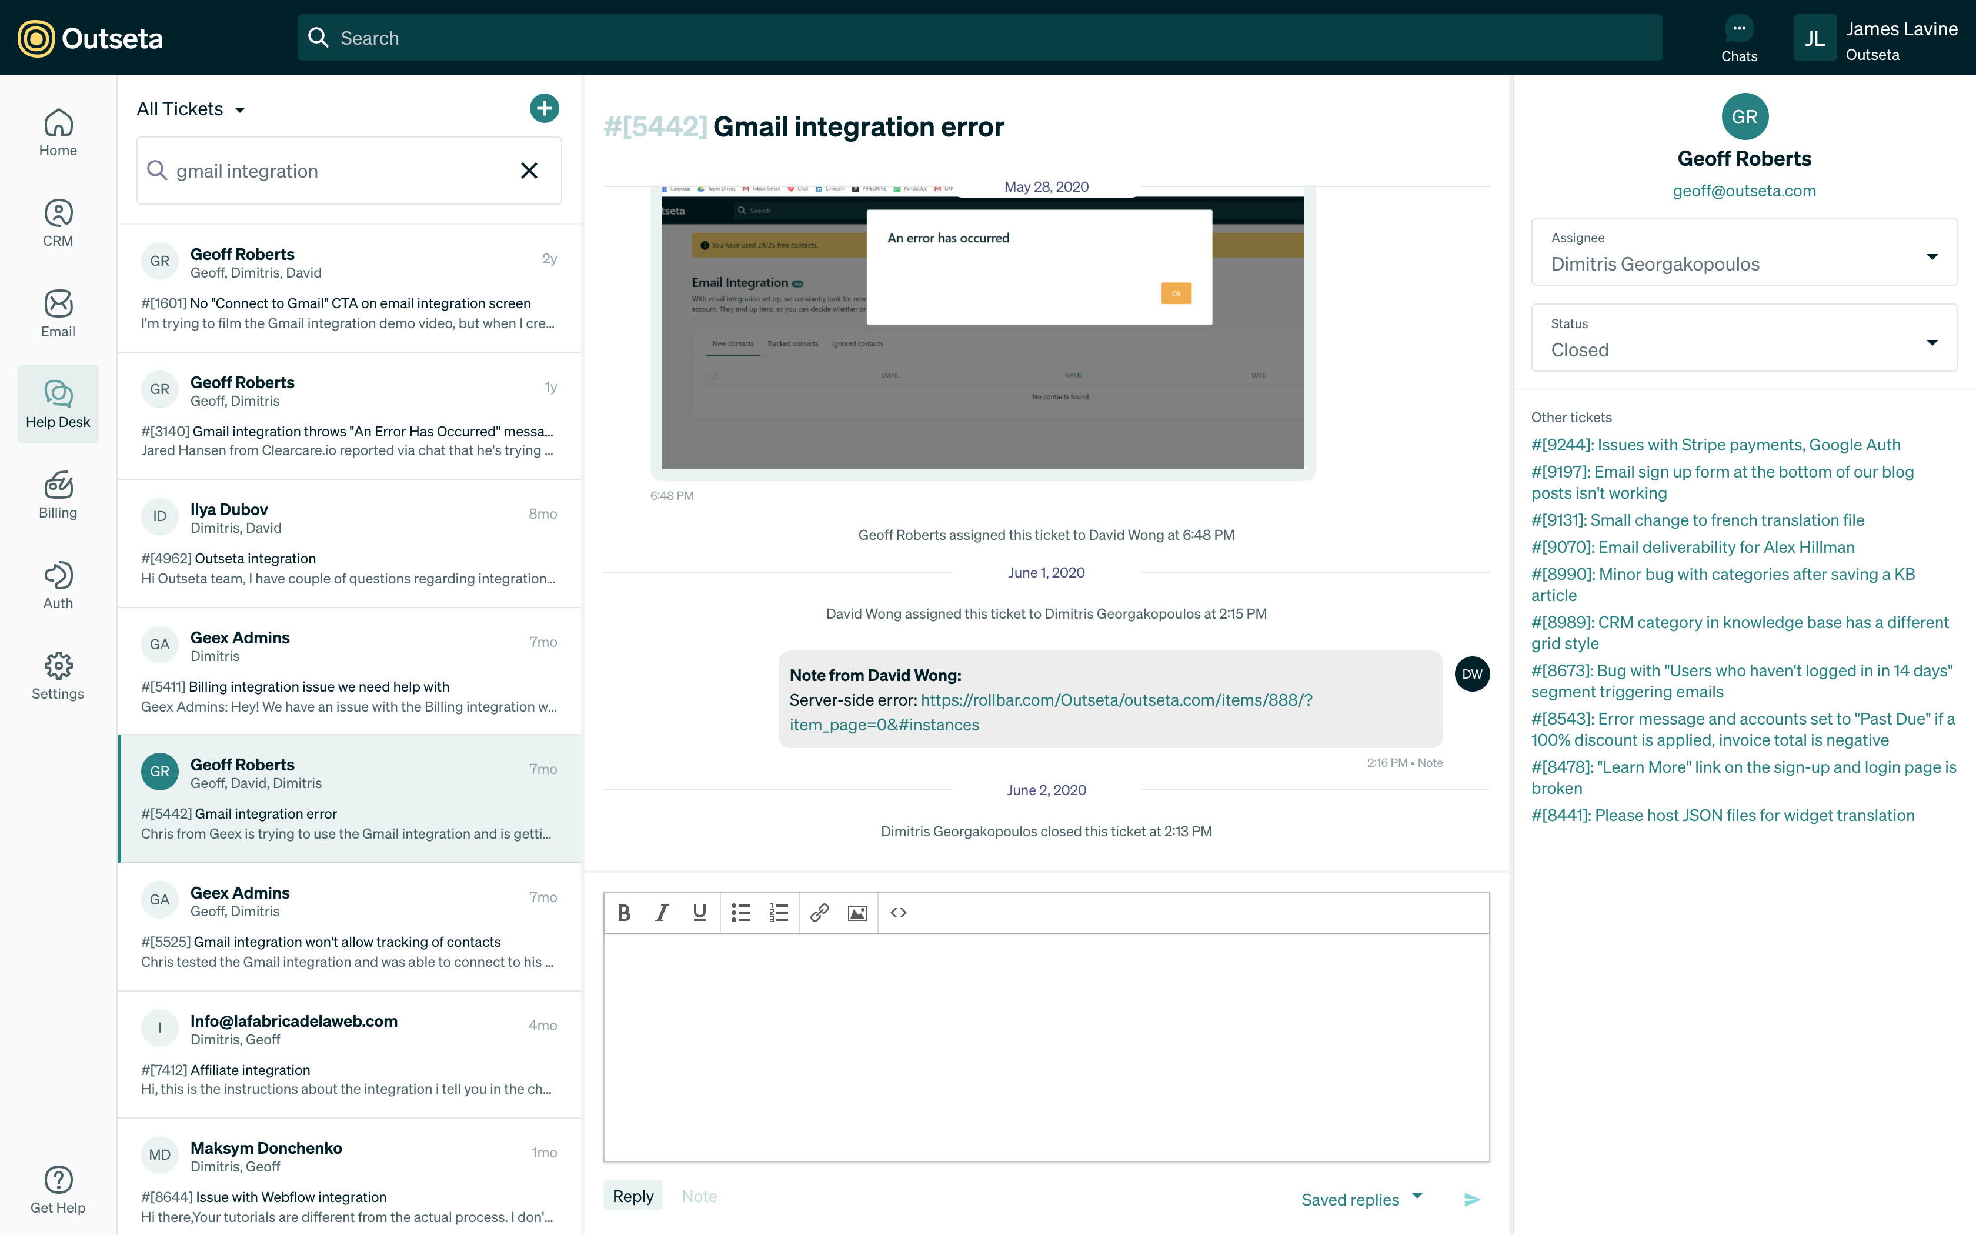Viewport: 1976px width, 1235px height.
Task: Open ticket #8543 Past Due error
Action: [x=1743, y=729]
